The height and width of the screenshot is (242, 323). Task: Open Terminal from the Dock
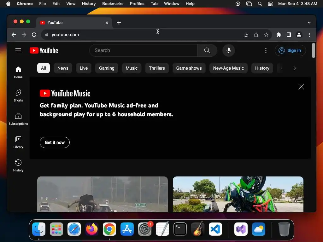click(180, 229)
